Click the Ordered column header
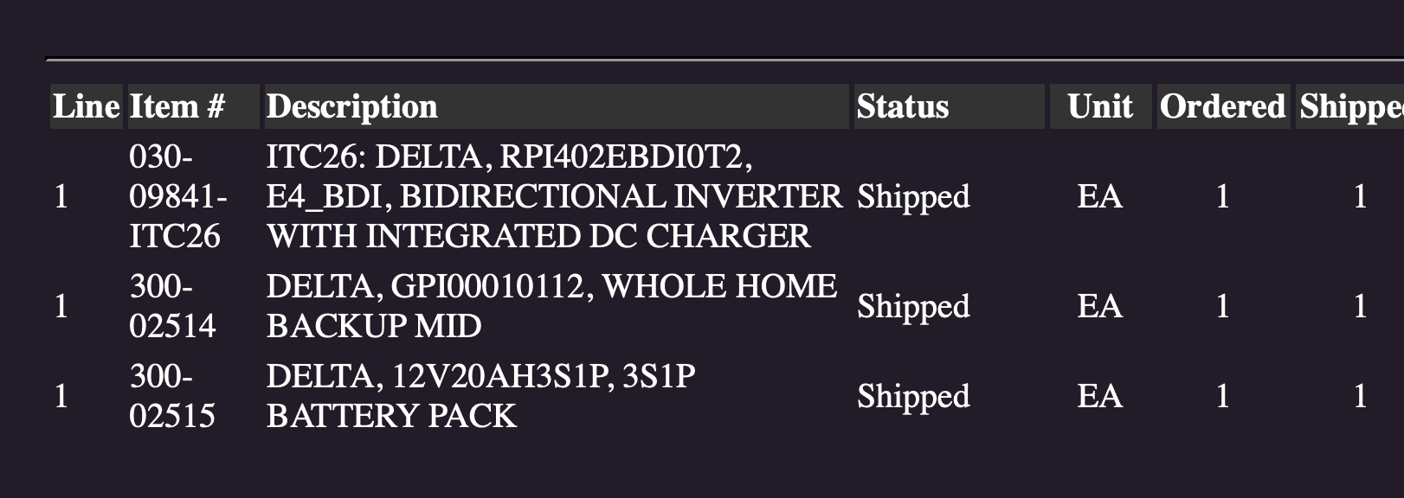Image resolution: width=1404 pixels, height=498 pixels. (1222, 106)
